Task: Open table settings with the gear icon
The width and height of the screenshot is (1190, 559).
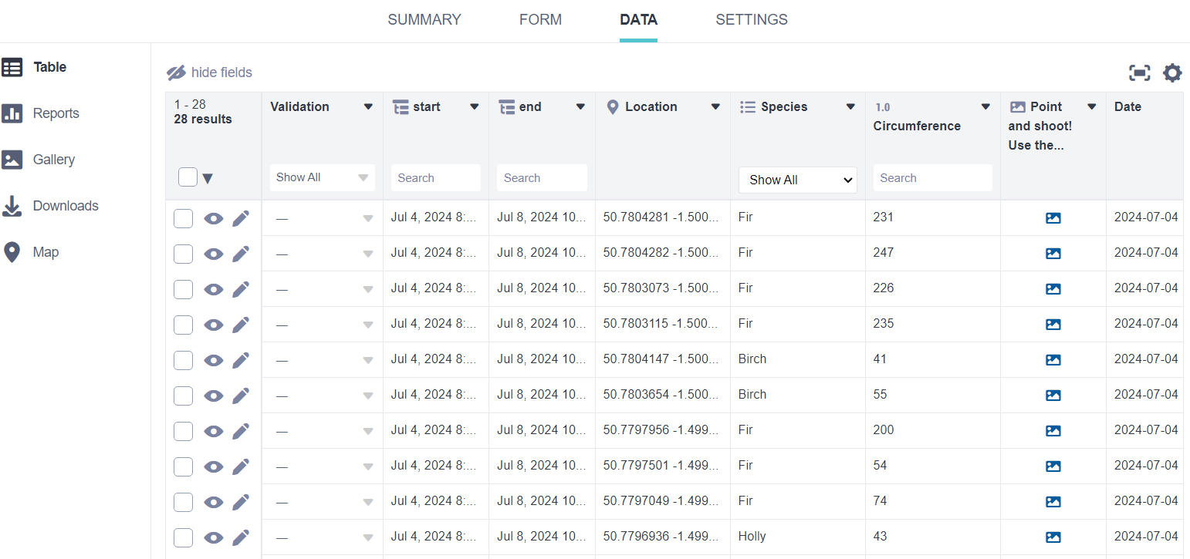Action: pos(1171,72)
